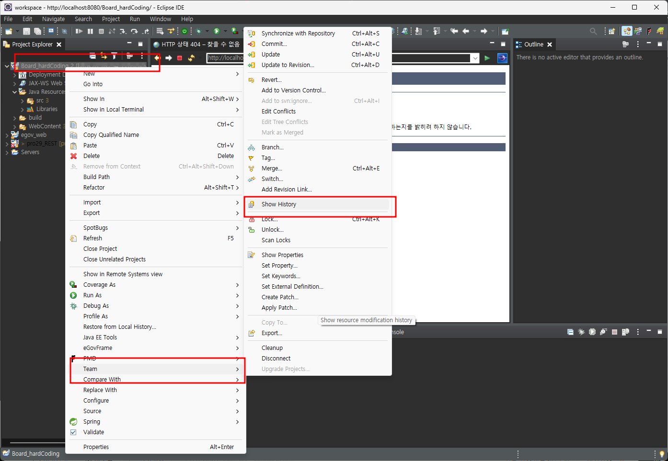Viewport: 668px width, 461px height.
Task: Click the lightbulb tip icon in status bar
Action: tap(662, 454)
